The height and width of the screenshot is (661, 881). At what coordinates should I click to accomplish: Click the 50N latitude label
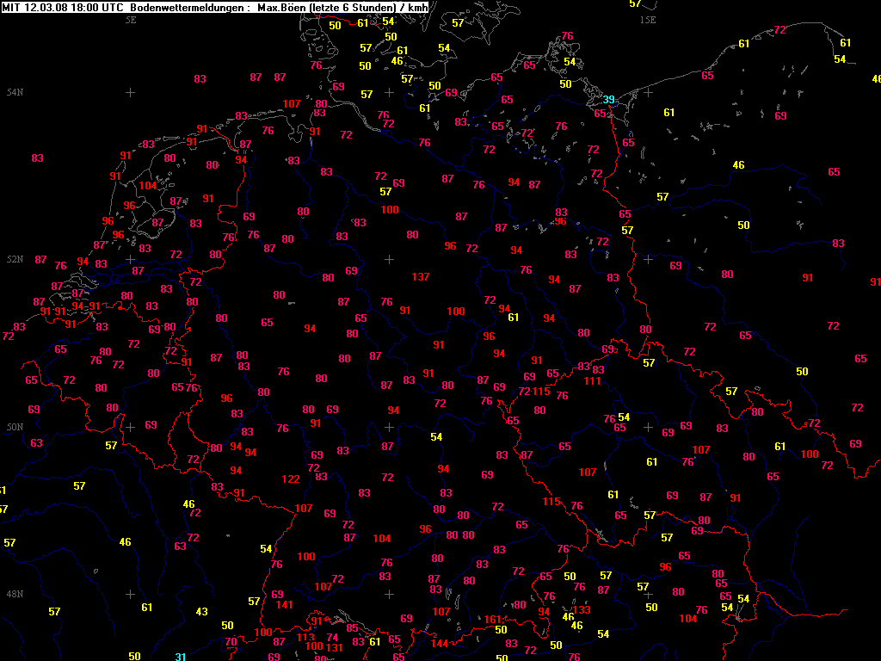15,426
